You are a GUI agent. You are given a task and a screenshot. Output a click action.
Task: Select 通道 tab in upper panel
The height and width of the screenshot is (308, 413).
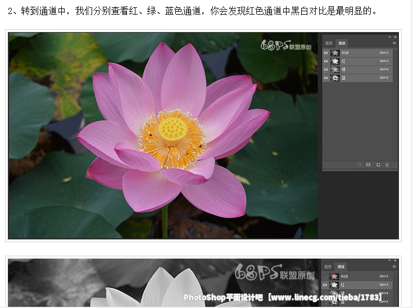342,43
